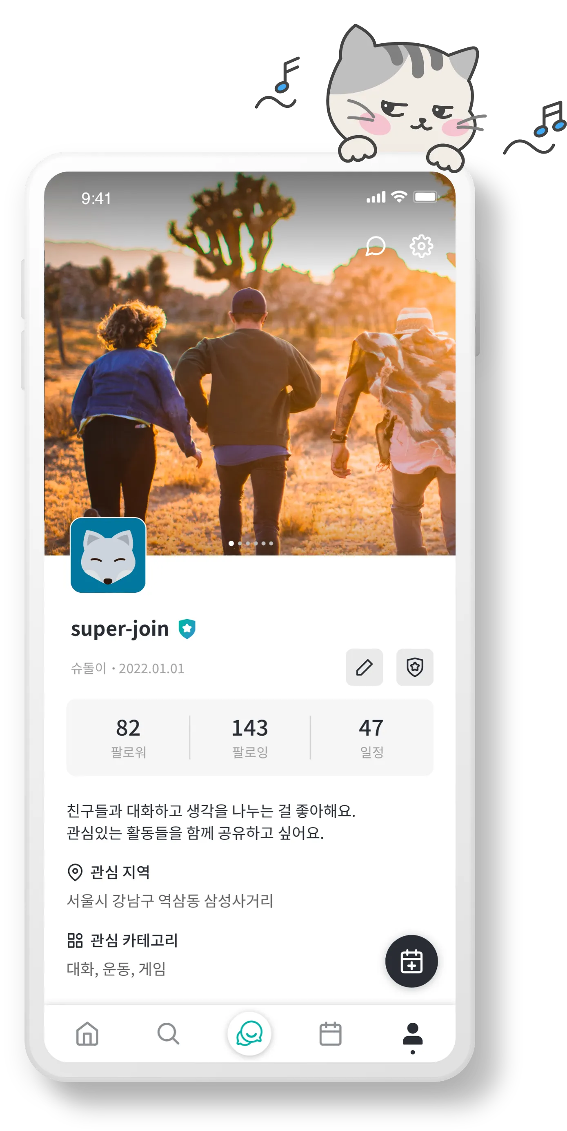Tap the cover photo of three friends

[x=250, y=363]
